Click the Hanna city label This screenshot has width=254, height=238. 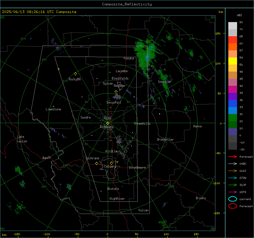[x=197, y=126]
